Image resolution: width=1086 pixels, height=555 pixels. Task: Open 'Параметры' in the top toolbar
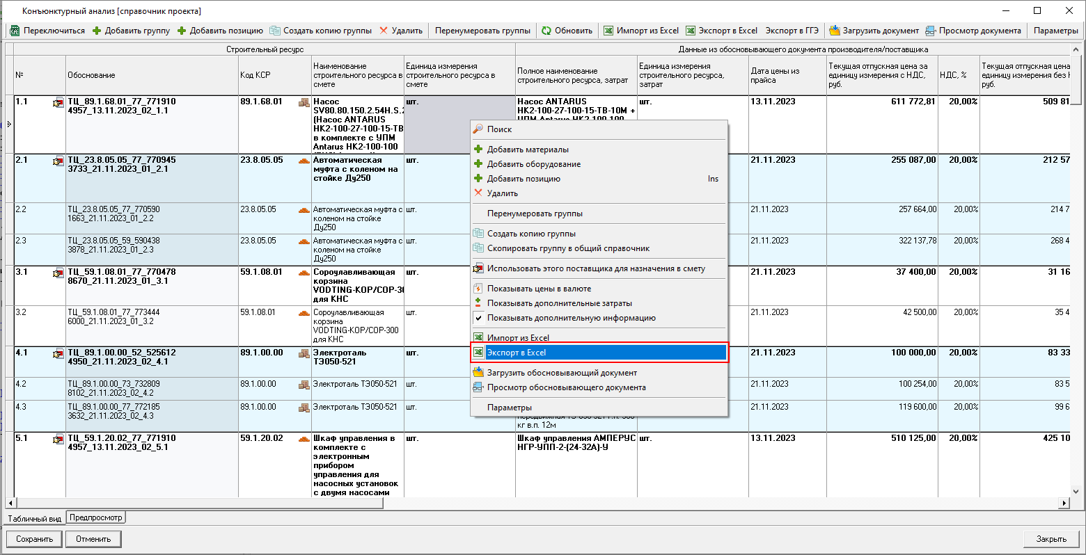pyautogui.click(x=1055, y=31)
